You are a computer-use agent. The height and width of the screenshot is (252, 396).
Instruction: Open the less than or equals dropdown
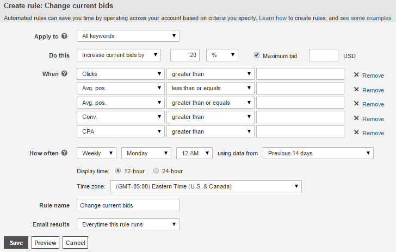coord(211,88)
